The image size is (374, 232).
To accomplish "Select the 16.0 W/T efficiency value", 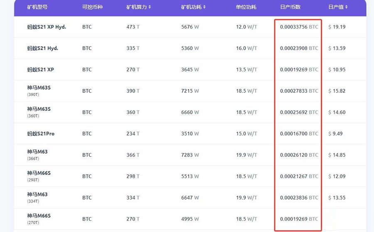I will point(246,48).
